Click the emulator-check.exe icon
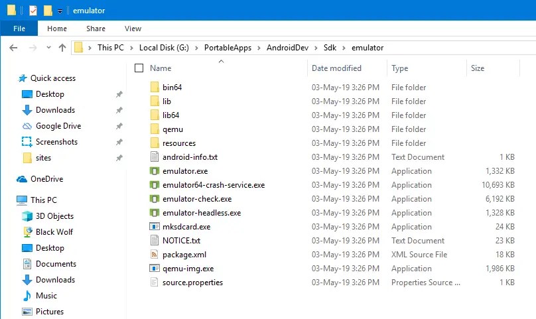This screenshot has height=319, width=536. click(155, 199)
